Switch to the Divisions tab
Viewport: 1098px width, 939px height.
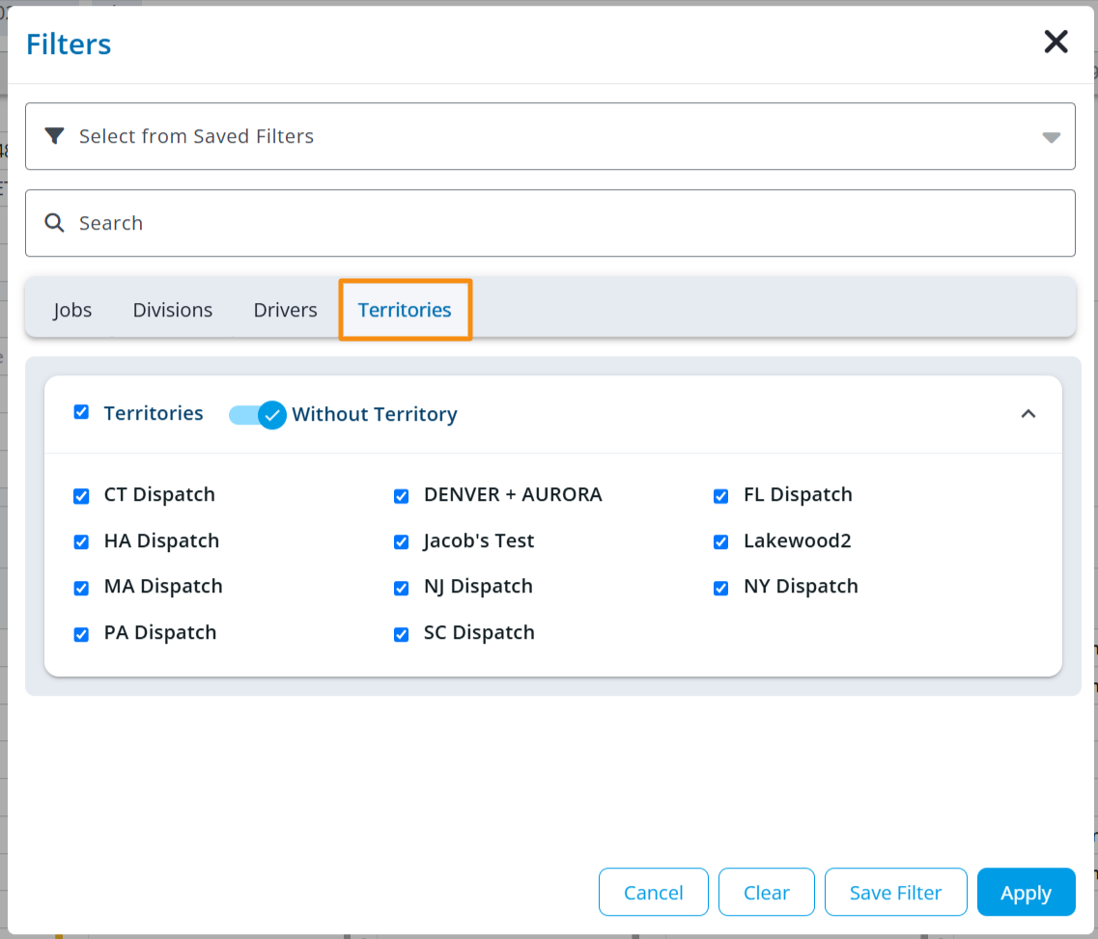pyautogui.click(x=173, y=309)
